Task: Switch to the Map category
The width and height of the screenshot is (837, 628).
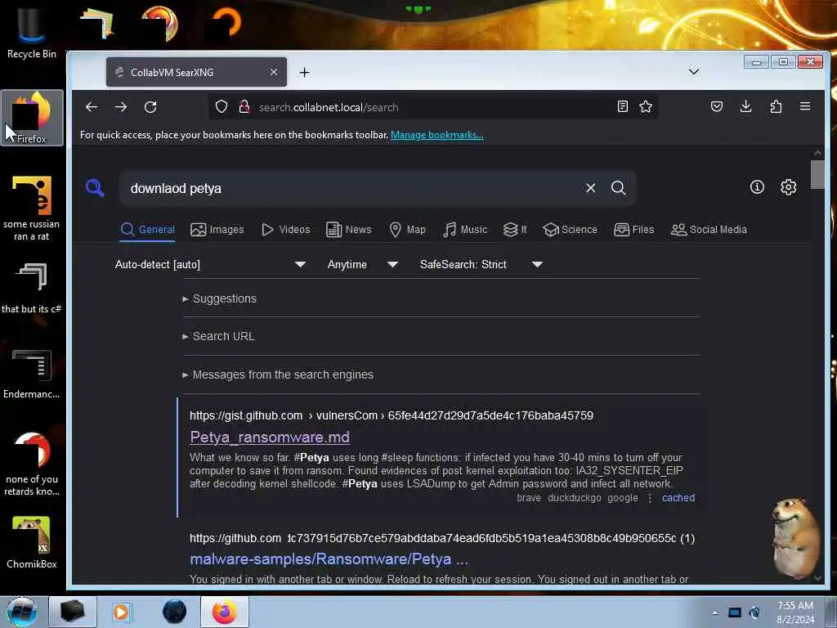Action: tap(407, 230)
